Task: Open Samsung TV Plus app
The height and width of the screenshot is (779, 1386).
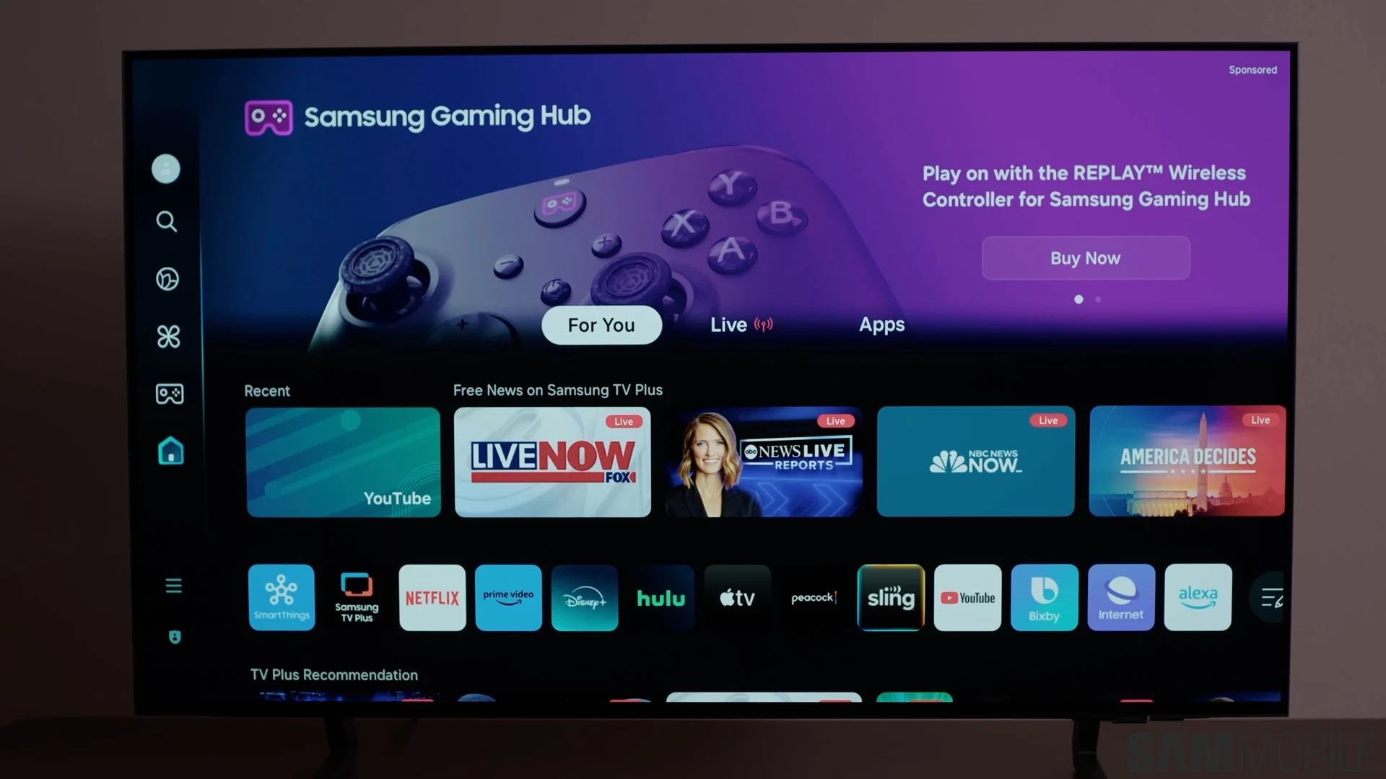Action: pos(356,597)
